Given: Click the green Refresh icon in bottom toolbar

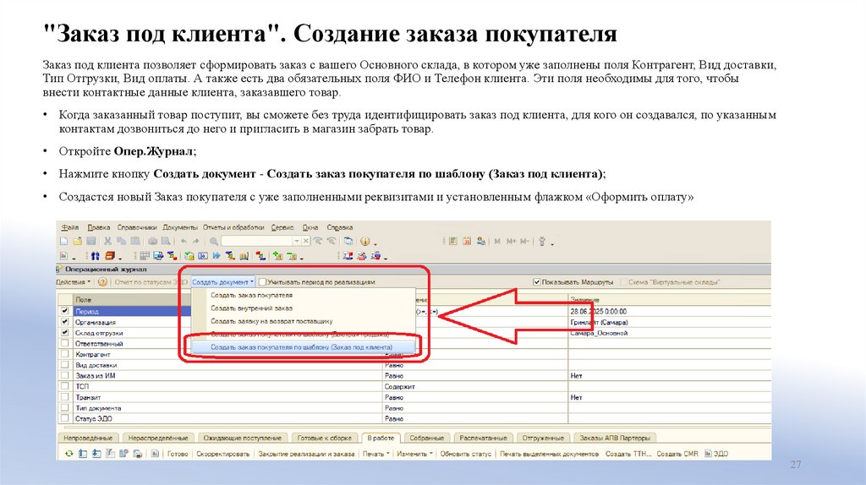Looking at the screenshot, I should [x=69, y=454].
